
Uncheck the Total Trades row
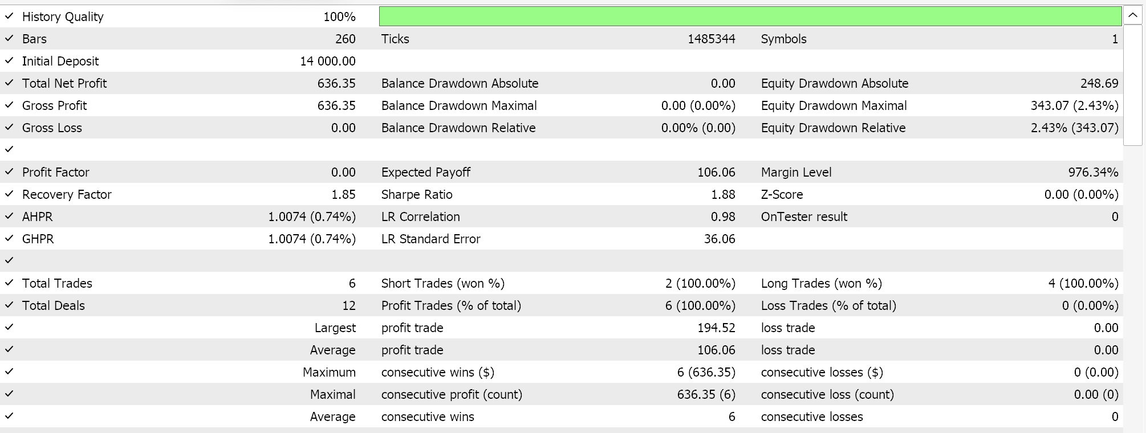9,283
